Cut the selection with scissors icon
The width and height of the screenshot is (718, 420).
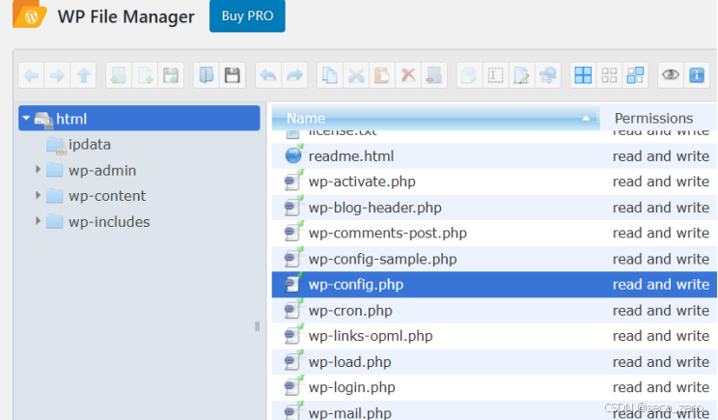click(356, 75)
